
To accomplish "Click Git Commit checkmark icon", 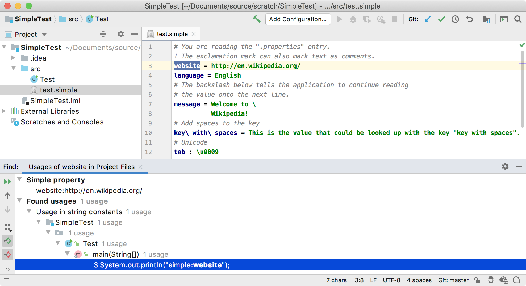I will tap(441, 19).
